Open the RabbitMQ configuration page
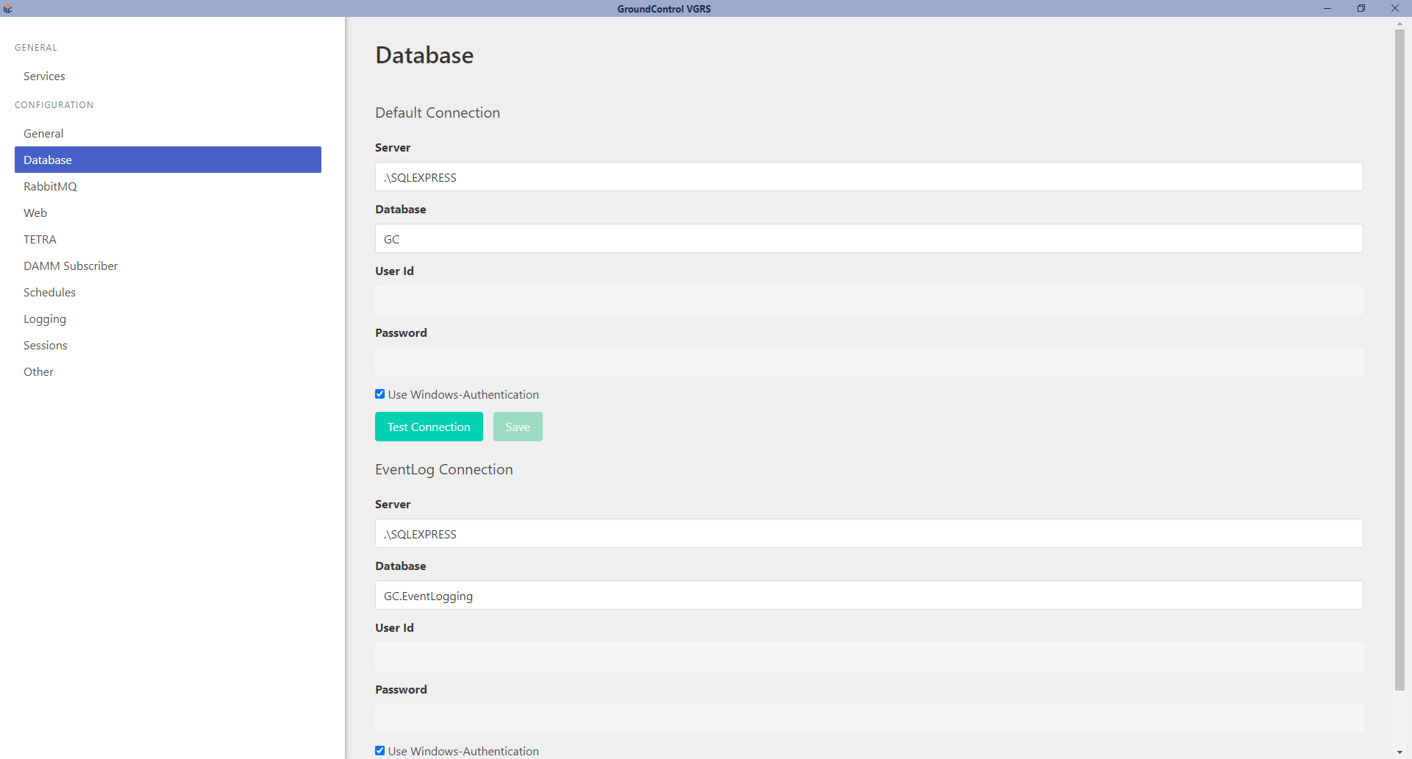This screenshot has height=759, width=1412. 50,187
